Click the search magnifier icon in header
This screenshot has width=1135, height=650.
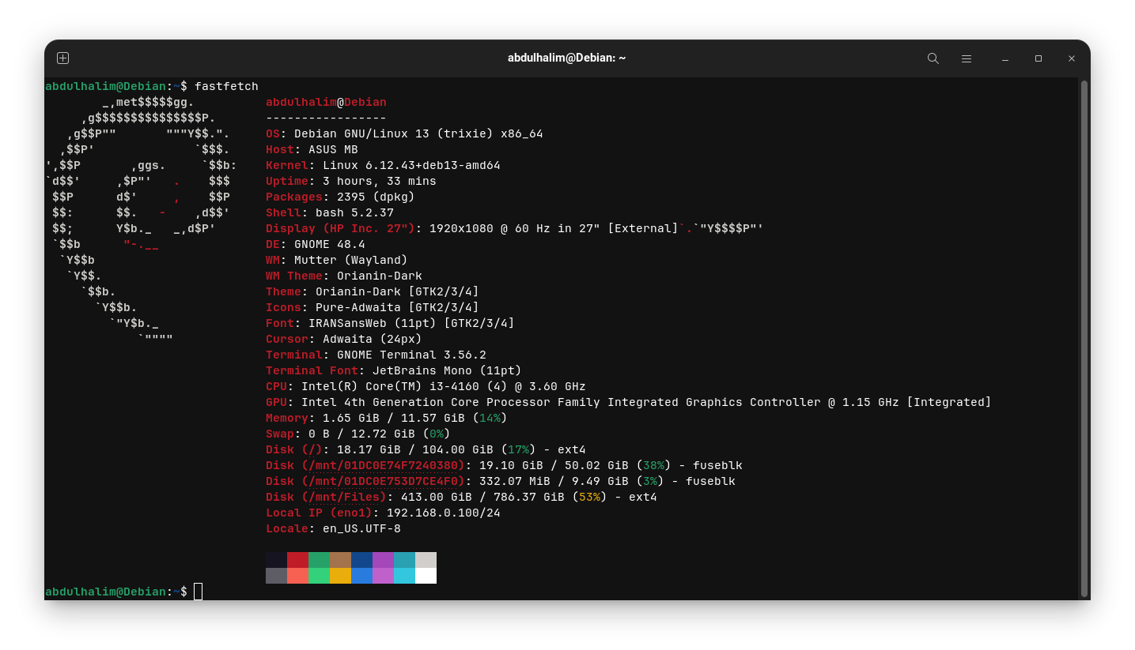(x=933, y=58)
